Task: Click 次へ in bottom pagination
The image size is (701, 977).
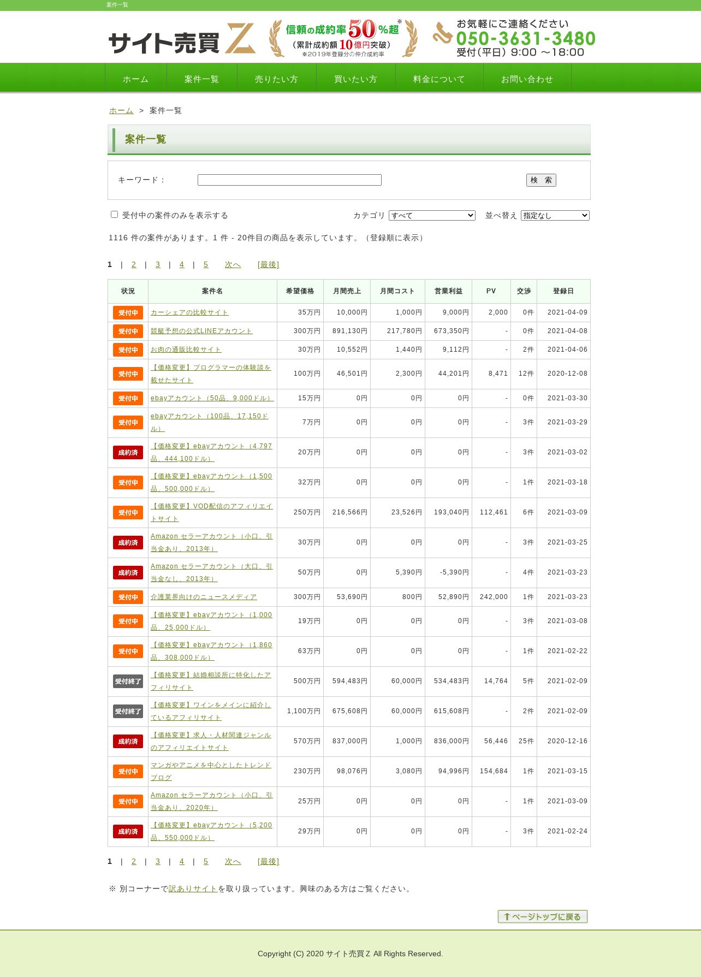Action: tap(233, 861)
